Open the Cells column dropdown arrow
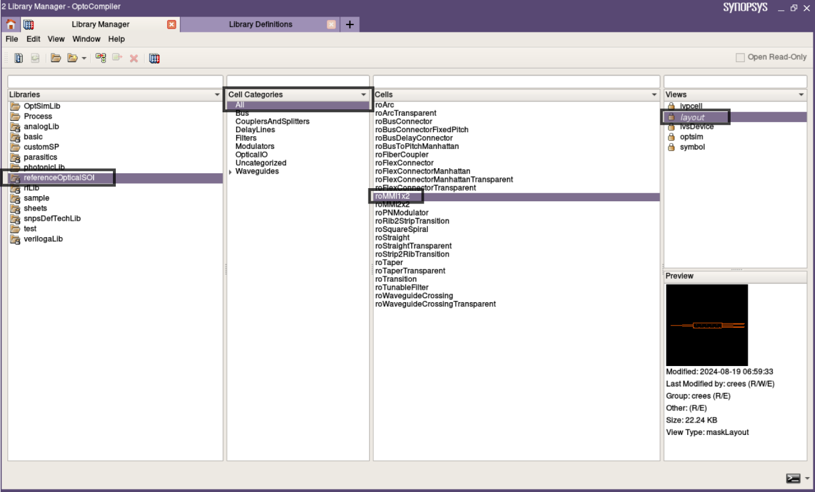815x492 pixels. (654, 95)
